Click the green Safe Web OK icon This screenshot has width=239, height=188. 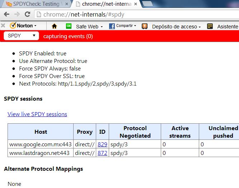pyautogui.click(x=69, y=26)
